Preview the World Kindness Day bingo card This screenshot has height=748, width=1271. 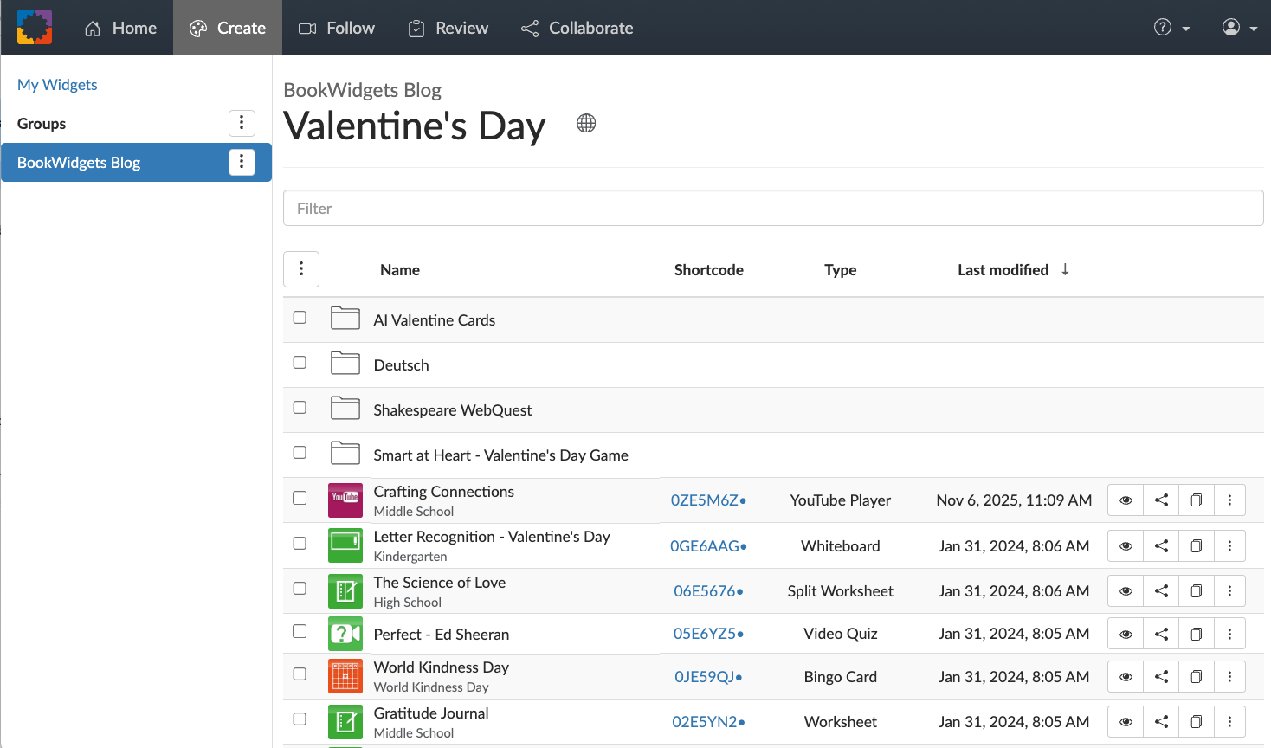(1125, 676)
